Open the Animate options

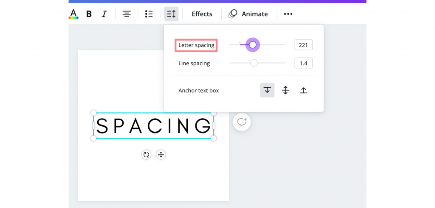pyautogui.click(x=248, y=14)
